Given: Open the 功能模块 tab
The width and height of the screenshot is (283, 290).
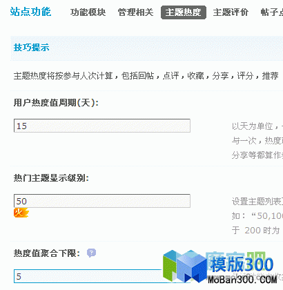Looking at the screenshot, I should pos(88,12).
